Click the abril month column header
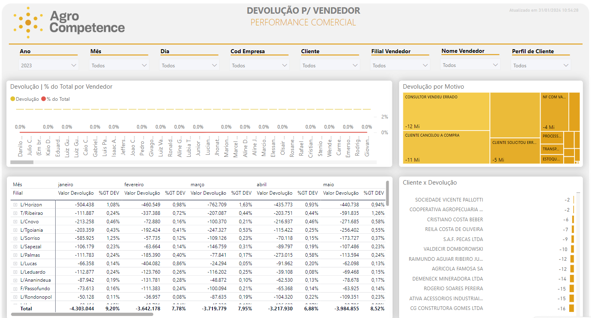Screen dimensions: 591x318 pos(262,185)
